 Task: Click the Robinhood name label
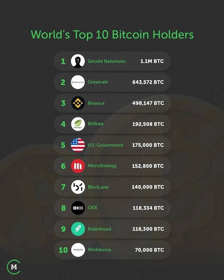click(x=100, y=229)
